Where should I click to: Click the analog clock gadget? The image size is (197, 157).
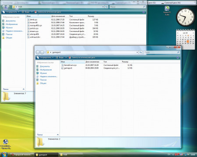186,17
